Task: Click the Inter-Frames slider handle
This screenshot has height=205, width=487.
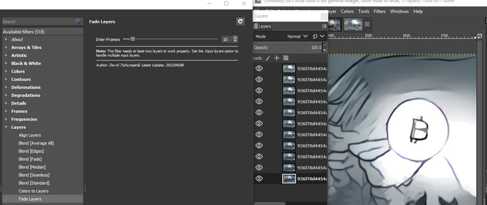Action: pos(132,39)
